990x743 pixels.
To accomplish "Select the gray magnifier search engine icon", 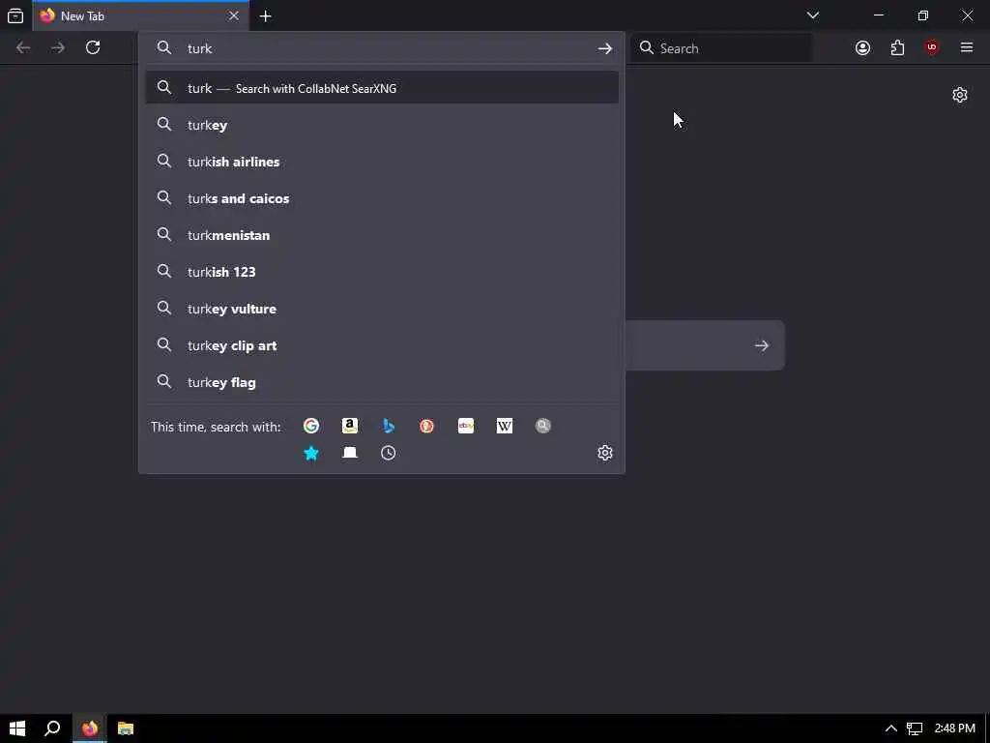I will point(543,426).
